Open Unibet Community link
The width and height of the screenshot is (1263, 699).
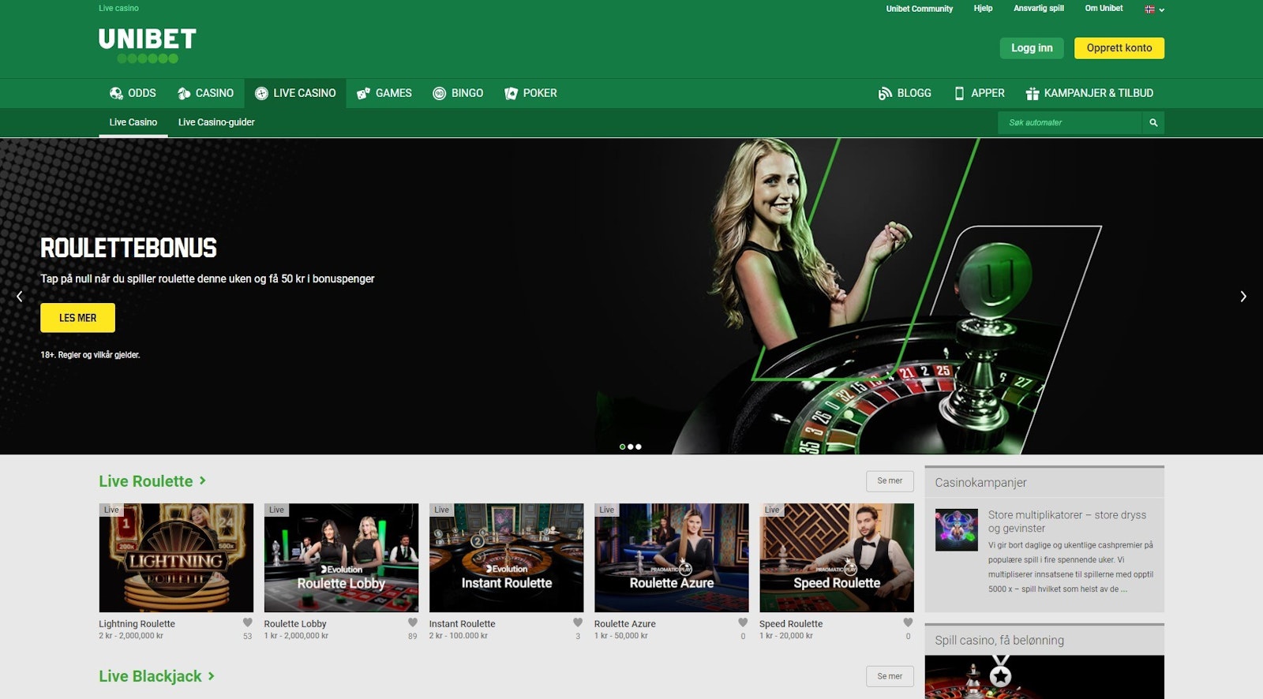pyautogui.click(x=920, y=9)
